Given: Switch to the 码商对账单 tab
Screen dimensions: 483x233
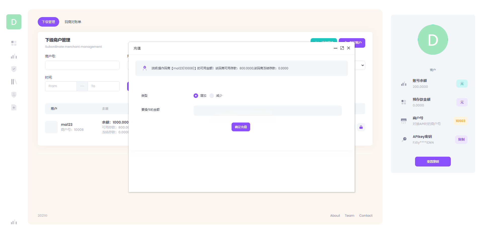Looking at the screenshot, I should pos(73,22).
